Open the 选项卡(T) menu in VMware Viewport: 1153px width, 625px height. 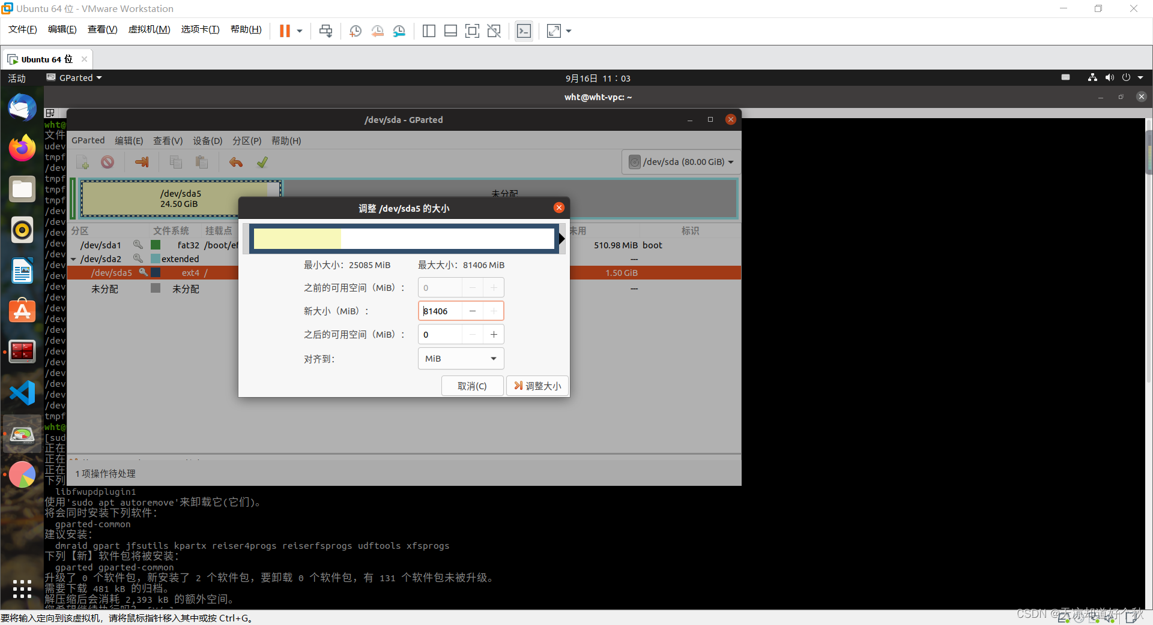tap(200, 29)
